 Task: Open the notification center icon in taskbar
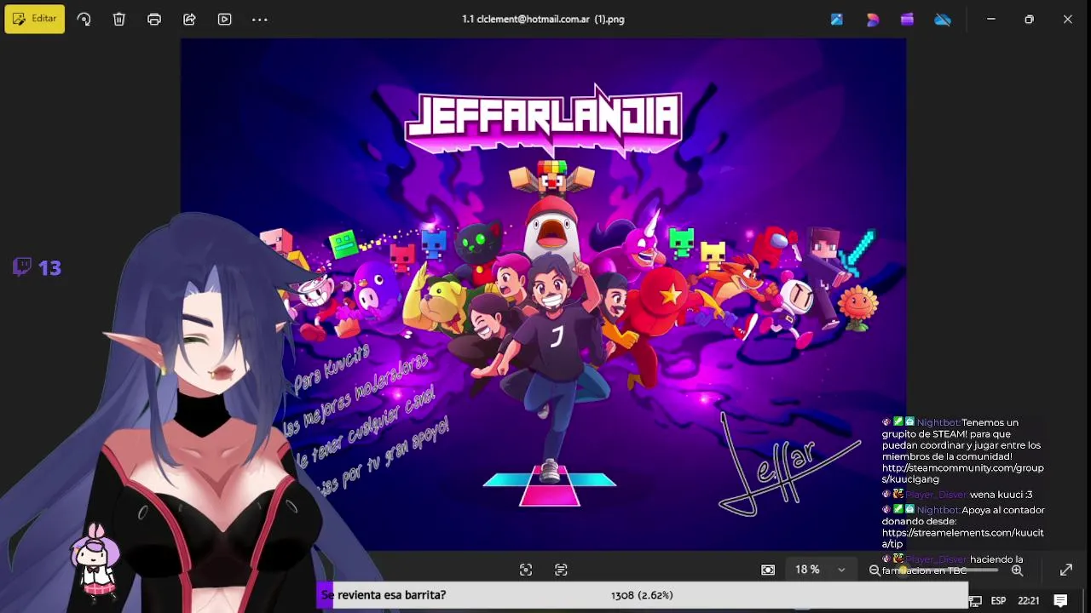point(1061,600)
